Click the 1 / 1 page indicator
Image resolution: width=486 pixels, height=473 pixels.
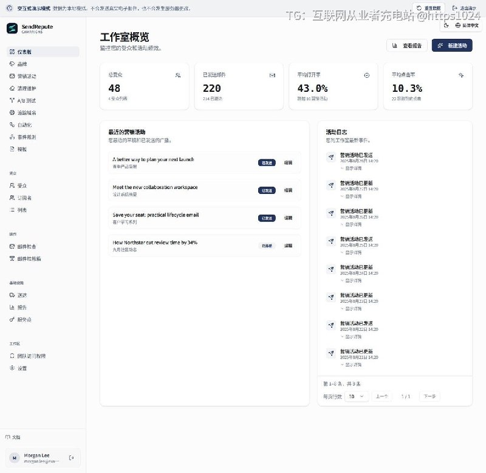[405, 396]
